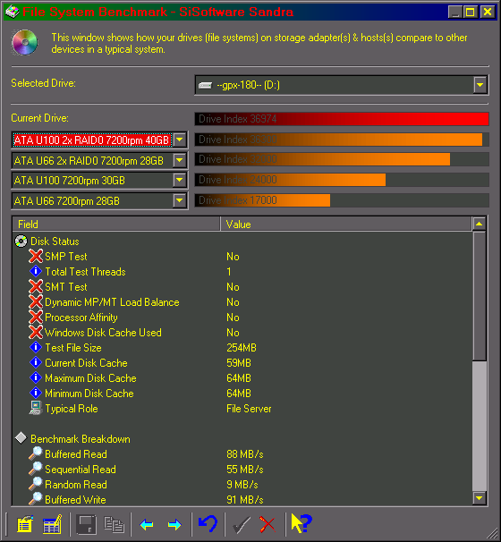Click the scrollbar up arrow
501x542 pixels.
pyautogui.click(x=480, y=224)
